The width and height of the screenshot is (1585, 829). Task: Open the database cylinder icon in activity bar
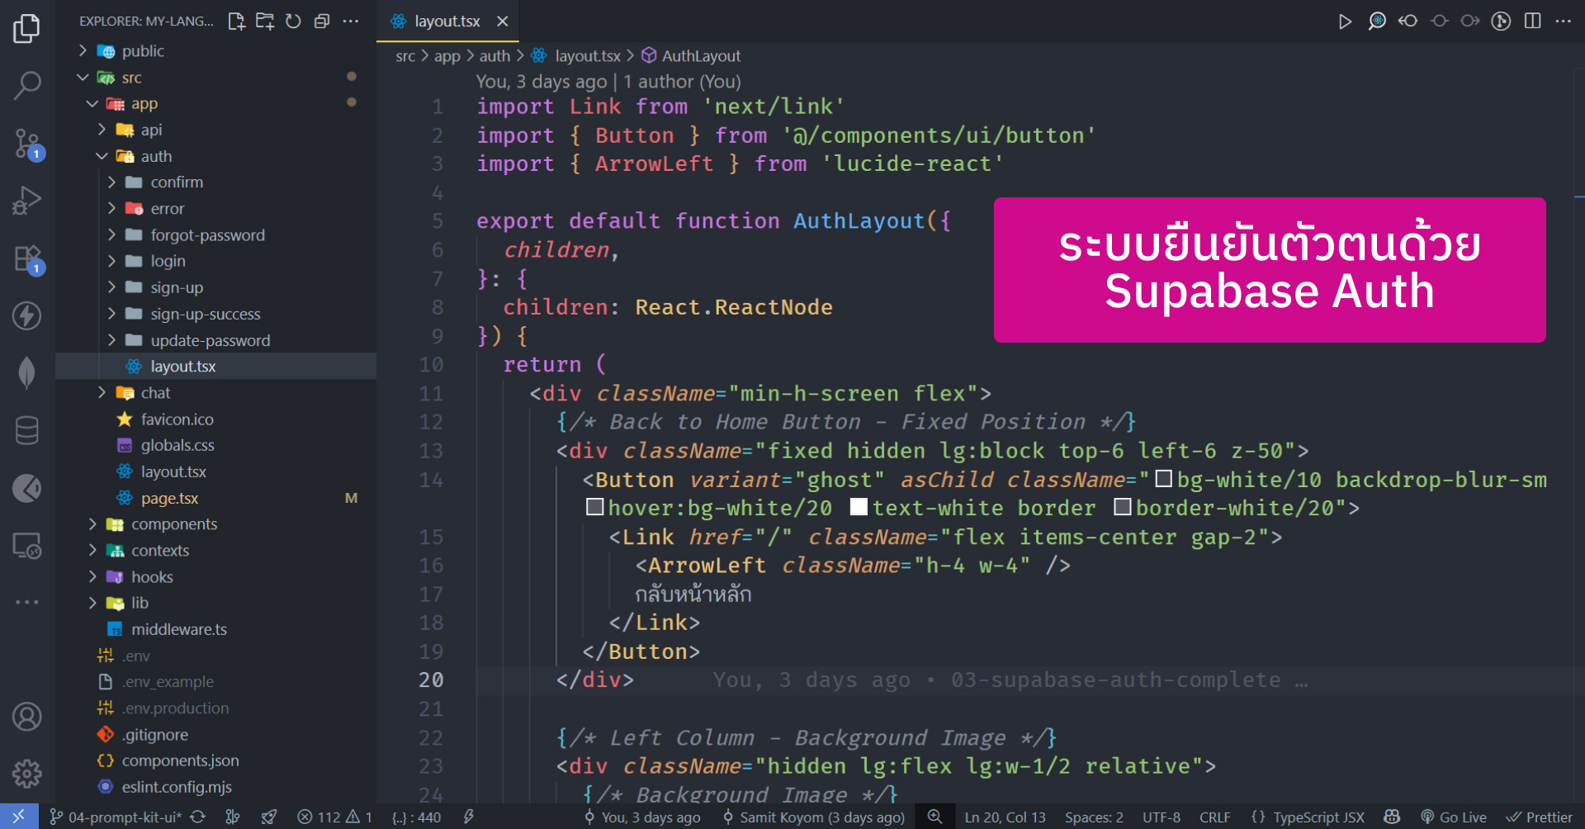(26, 430)
